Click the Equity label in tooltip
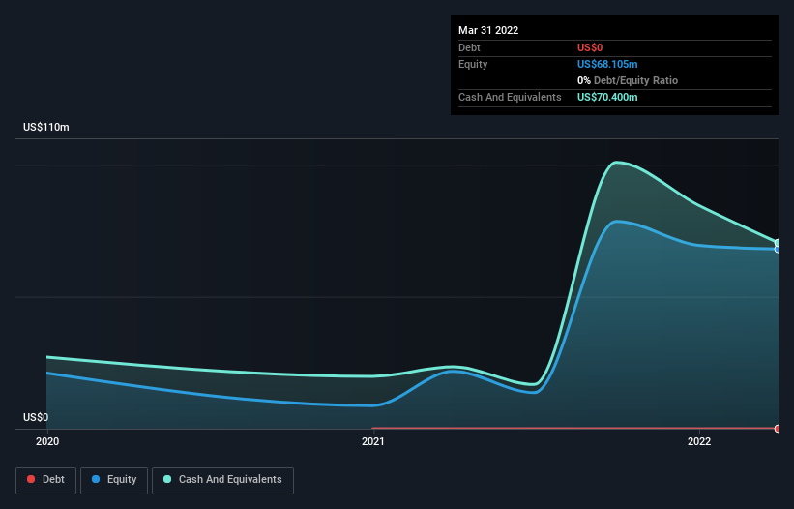Viewport: 794px width, 509px height. 473,64
